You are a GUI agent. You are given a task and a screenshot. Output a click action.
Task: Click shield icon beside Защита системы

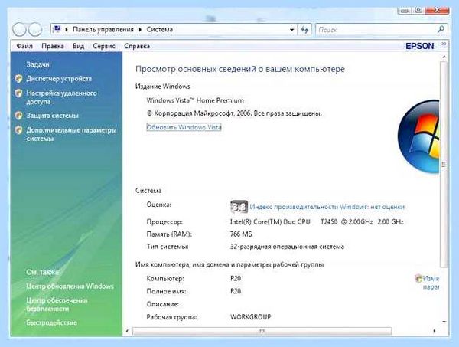point(18,116)
